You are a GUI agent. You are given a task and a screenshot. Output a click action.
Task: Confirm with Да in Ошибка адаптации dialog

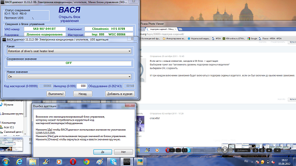(x=103, y=152)
